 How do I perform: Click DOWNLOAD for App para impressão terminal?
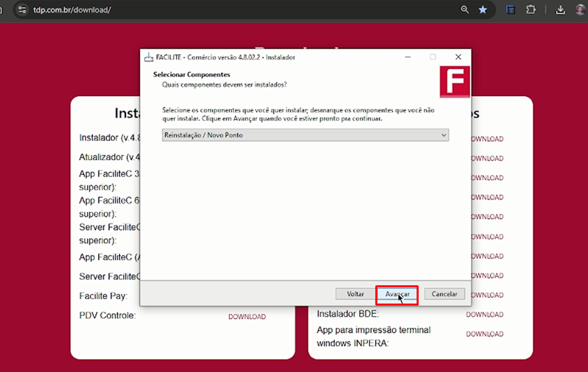click(484, 334)
